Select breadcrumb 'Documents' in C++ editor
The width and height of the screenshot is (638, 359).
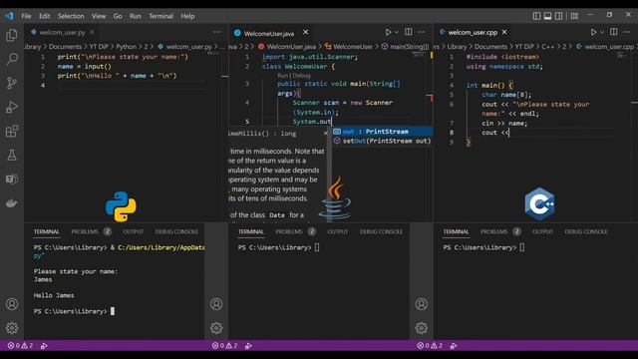[x=490, y=47]
